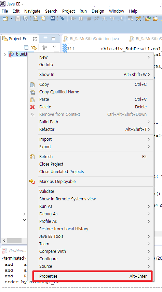Image resolution: width=162 pixels, height=292 pixels.
Task: Choose Close Unrelated Projects
Action: (x=91, y=171)
